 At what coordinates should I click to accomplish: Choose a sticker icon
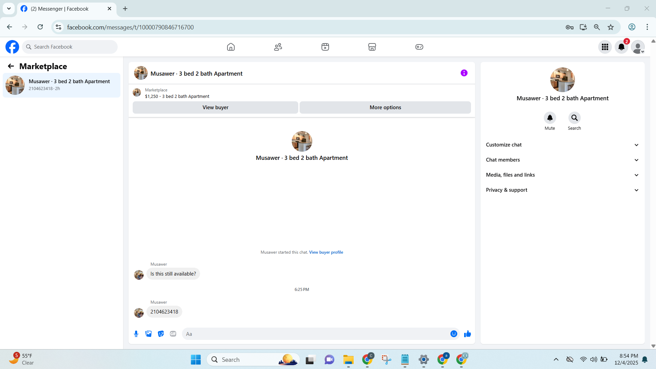(161, 334)
